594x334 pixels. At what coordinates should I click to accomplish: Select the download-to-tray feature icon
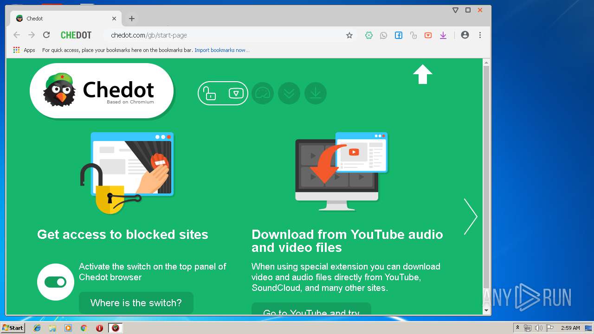pyautogui.click(x=316, y=93)
